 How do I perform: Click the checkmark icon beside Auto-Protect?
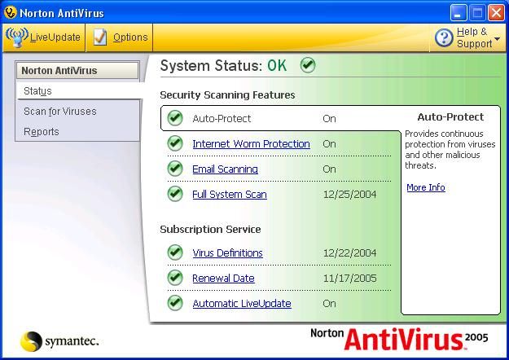pos(175,118)
